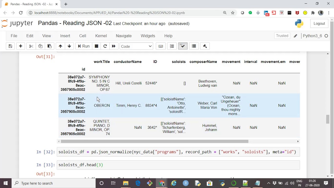
Task: Restart kernel and run all cells icon
Action: (114, 46)
